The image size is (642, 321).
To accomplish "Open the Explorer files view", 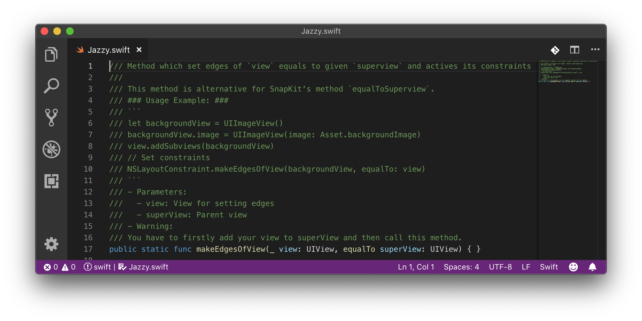I will 51,54.
